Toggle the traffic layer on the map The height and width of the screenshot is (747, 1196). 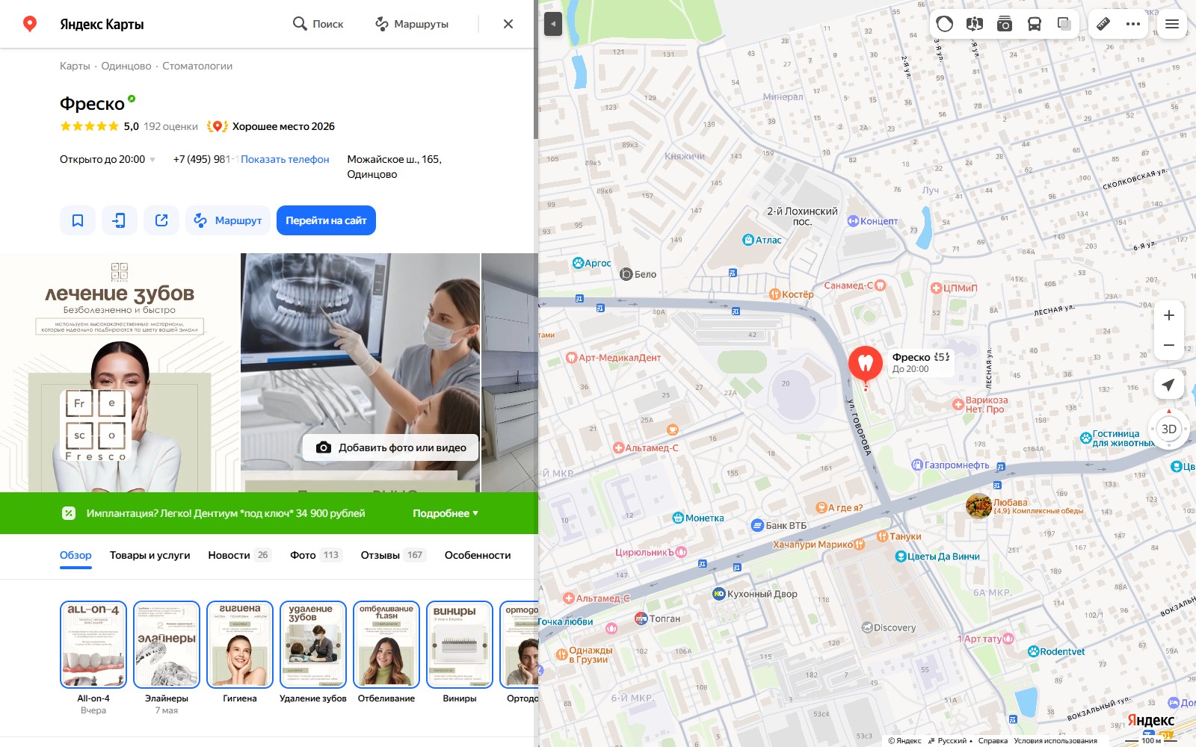point(945,24)
